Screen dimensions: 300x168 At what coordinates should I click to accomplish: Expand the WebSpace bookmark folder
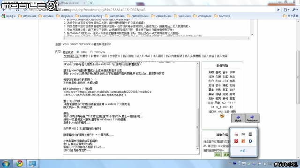[202, 16]
